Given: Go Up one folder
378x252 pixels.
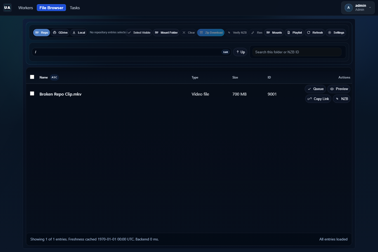Looking at the screenshot, I should coord(240,52).
